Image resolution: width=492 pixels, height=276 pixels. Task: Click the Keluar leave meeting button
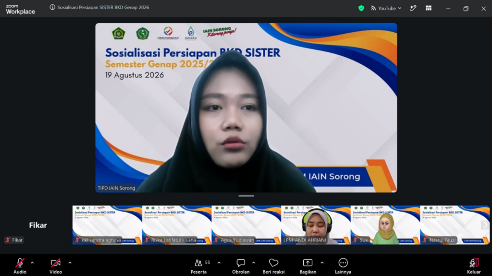coord(474,265)
